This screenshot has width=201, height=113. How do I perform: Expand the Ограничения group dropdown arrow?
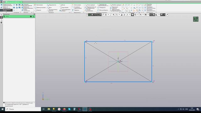[x=136, y=13]
